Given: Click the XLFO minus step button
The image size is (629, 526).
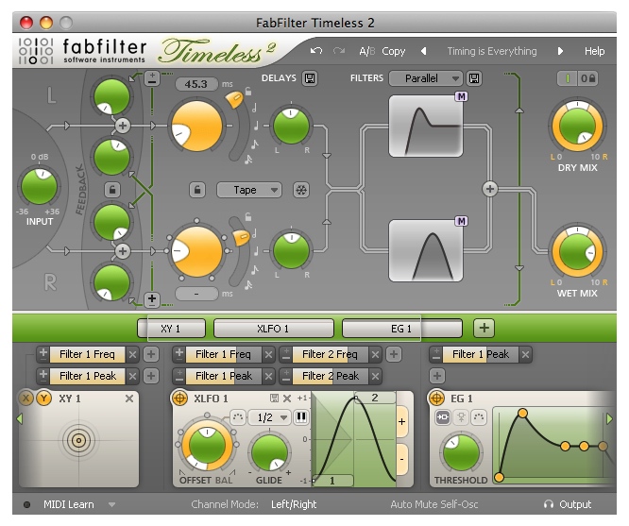Looking at the screenshot, I should (x=402, y=459).
